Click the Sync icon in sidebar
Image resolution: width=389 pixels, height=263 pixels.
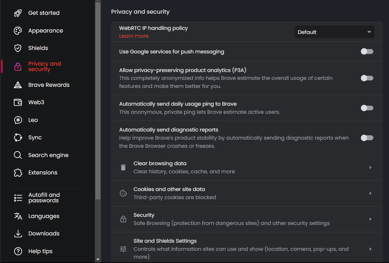click(x=18, y=138)
